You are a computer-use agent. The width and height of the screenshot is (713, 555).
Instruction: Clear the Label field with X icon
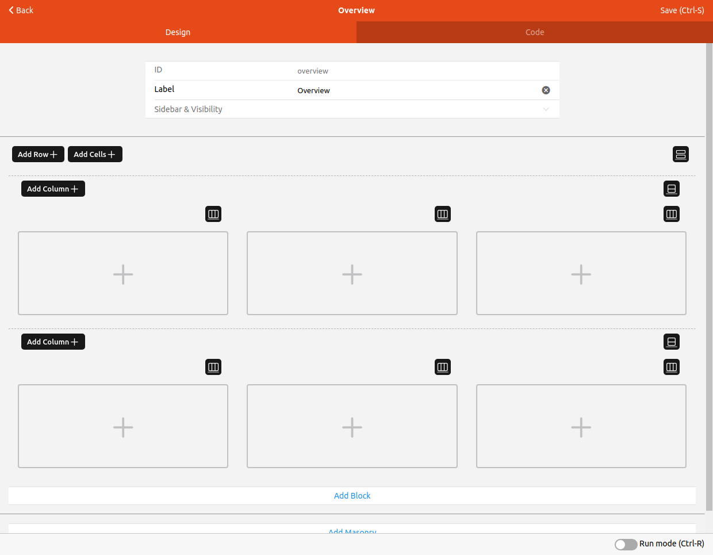point(546,90)
